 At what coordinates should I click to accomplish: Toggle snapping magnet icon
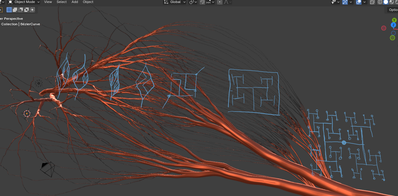point(202,2)
